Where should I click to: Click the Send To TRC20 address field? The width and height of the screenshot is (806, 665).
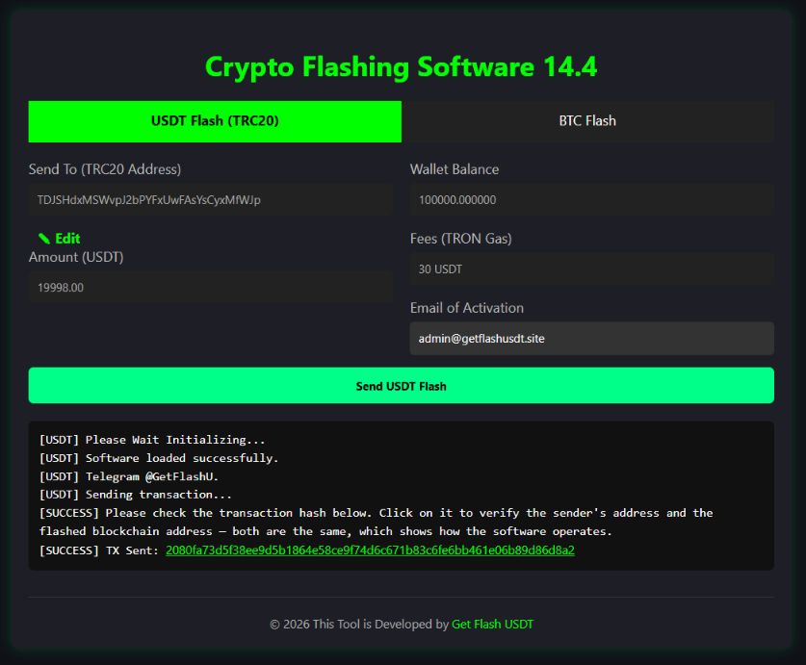(210, 200)
